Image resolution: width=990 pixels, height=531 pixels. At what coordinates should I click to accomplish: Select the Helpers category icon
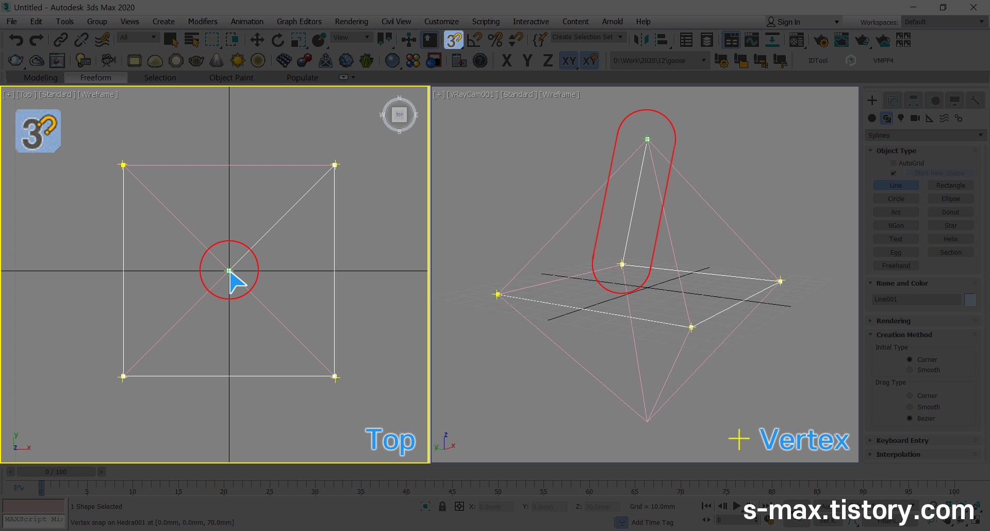[930, 118]
